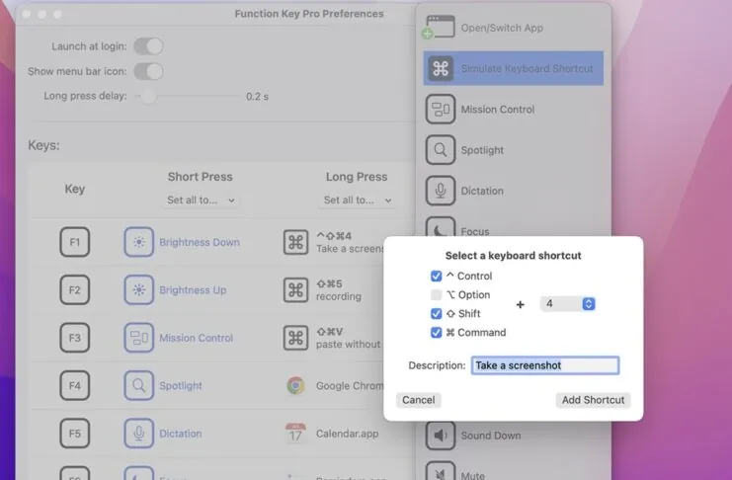732x480 pixels.
Task: Click the ⇧⌘V paste without shortcut text
Action: (349, 338)
